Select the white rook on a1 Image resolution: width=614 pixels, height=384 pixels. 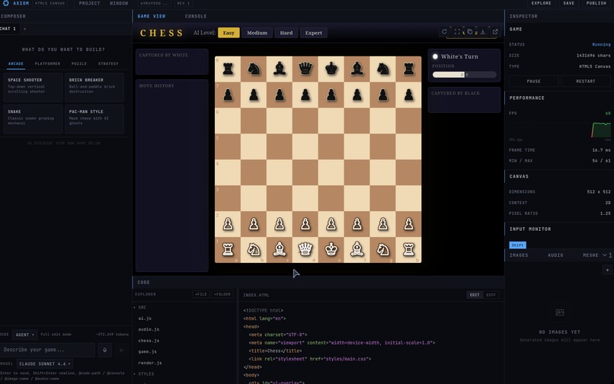pyautogui.click(x=228, y=250)
